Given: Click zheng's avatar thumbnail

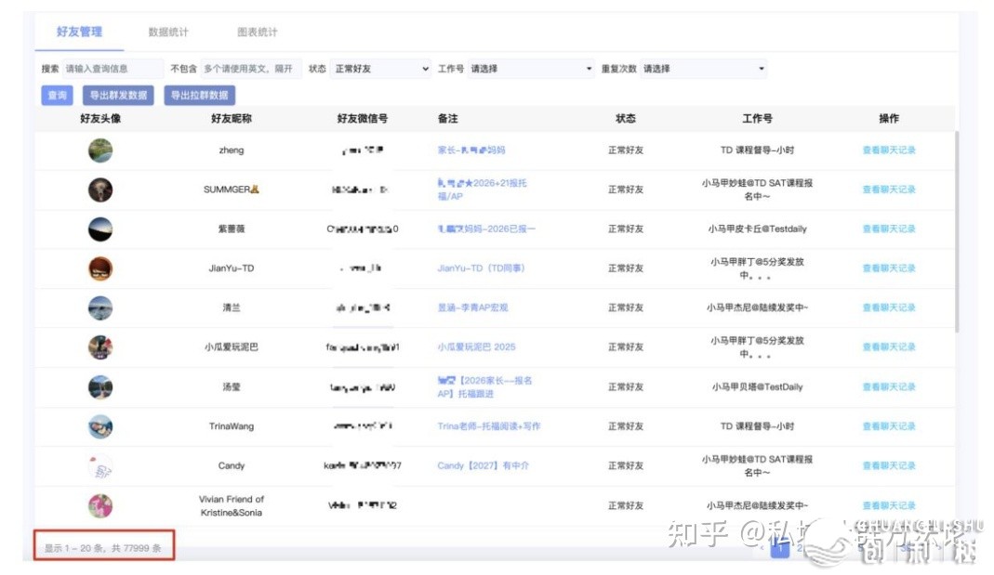Looking at the screenshot, I should 100,150.
